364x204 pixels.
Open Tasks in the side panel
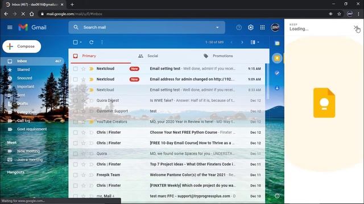[x=277, y=73]
